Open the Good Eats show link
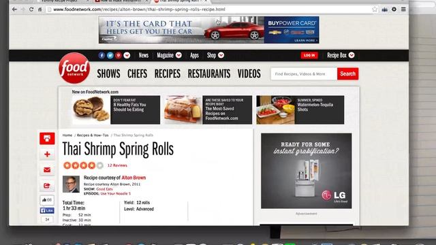The width and height of the screenshot is (436, 245). coord(104,189)
